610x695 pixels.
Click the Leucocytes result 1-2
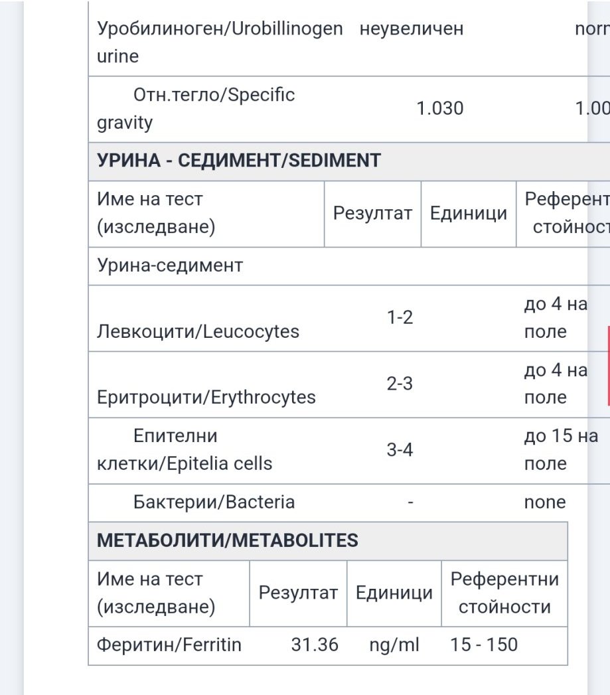click(x=400, y=317)
